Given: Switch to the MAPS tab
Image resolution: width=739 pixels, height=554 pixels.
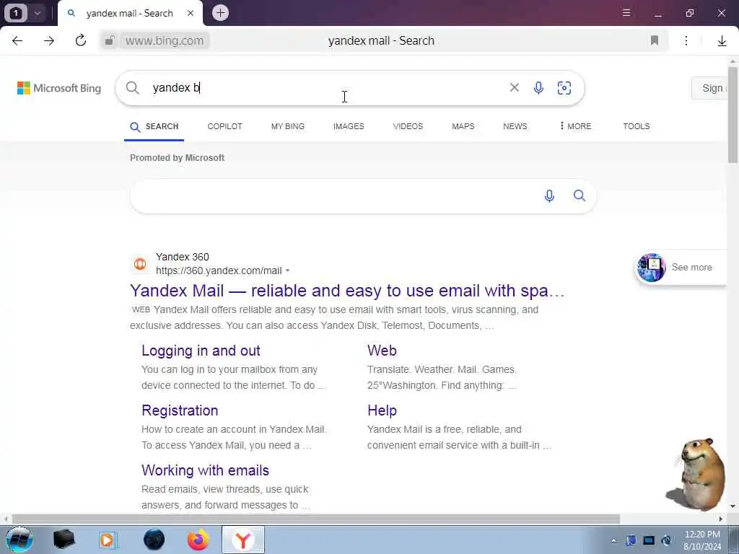Looking at the screenshot, I should 463,126.
